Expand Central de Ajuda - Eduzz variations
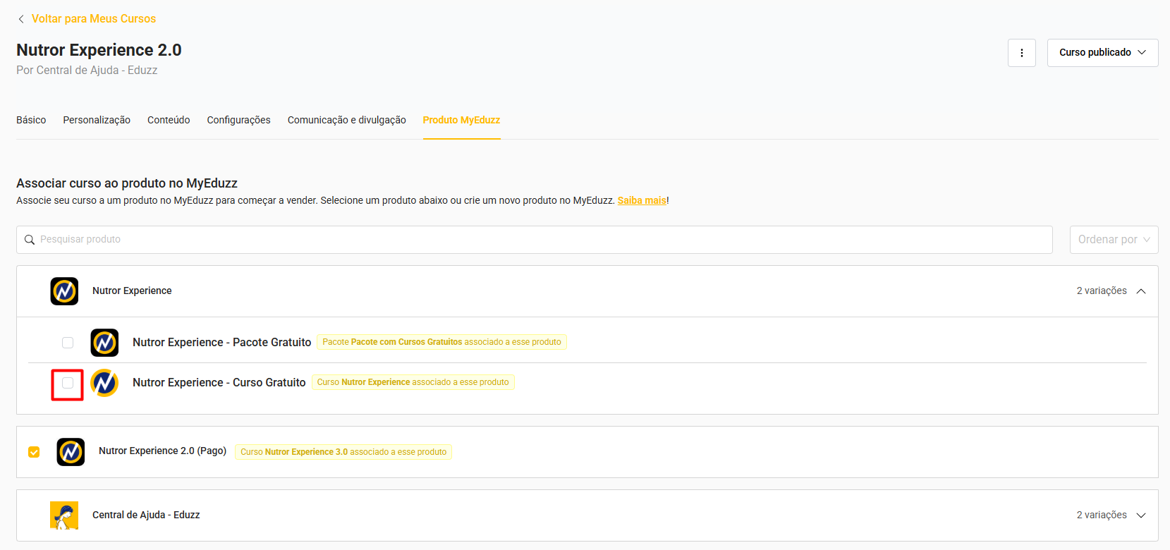 (x=1141, y=515)
